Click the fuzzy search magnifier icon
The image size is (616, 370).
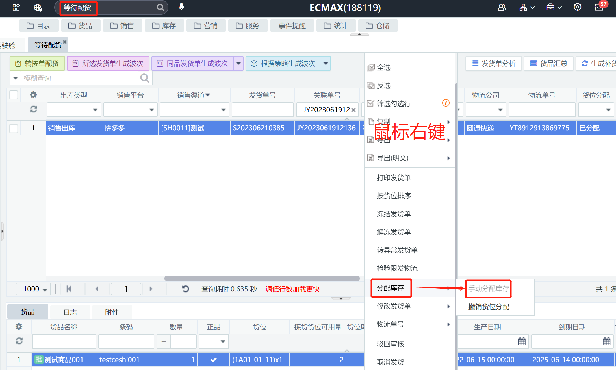pos(144,78)
